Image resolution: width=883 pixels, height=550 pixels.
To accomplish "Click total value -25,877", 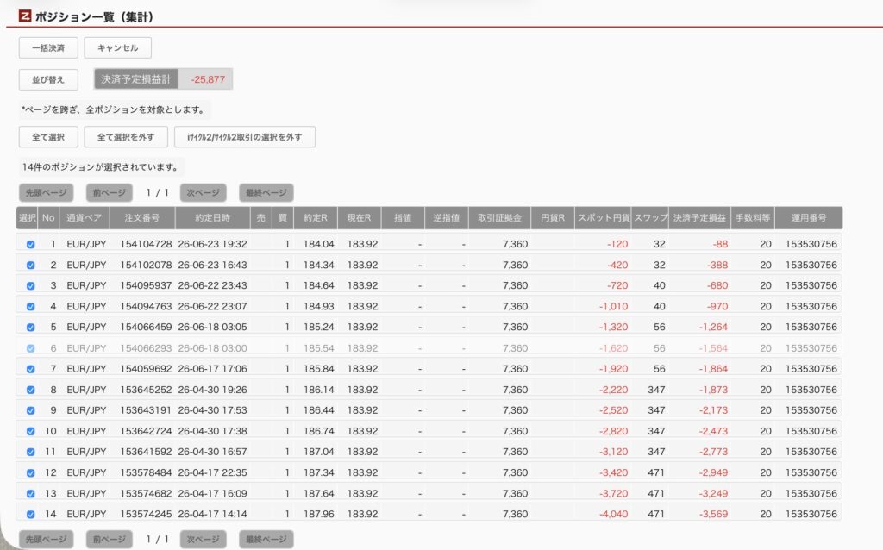I will 208,79.
